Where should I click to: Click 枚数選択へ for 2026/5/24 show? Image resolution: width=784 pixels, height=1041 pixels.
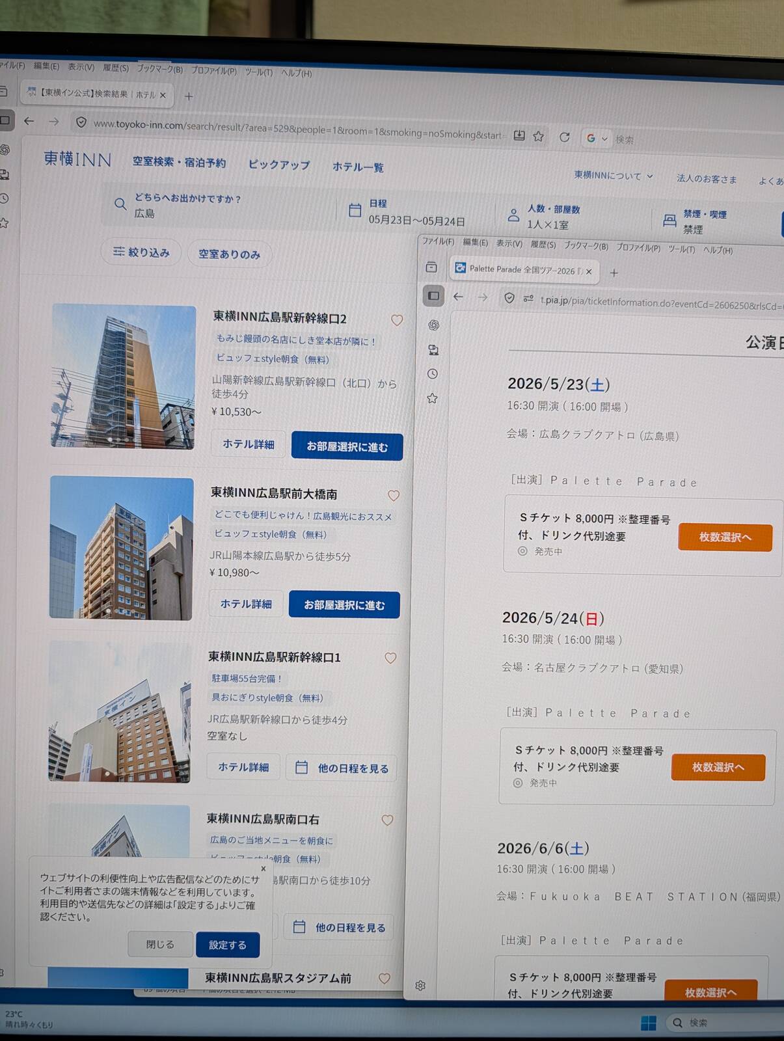[718, 768]
